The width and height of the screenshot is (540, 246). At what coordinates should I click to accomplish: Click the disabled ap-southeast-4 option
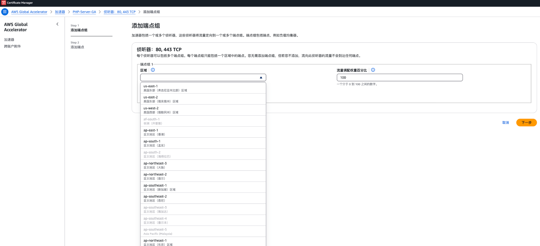[x=203, y=221]
